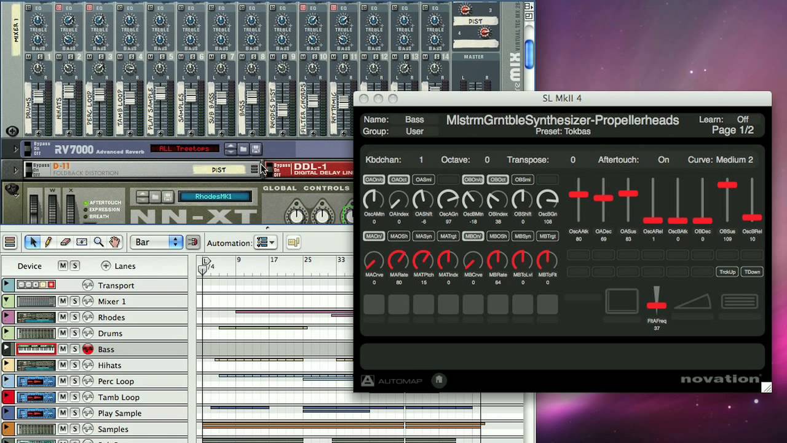Click the OBOct button
Viewport: 787px width, 443px height.
click(498, 180)
